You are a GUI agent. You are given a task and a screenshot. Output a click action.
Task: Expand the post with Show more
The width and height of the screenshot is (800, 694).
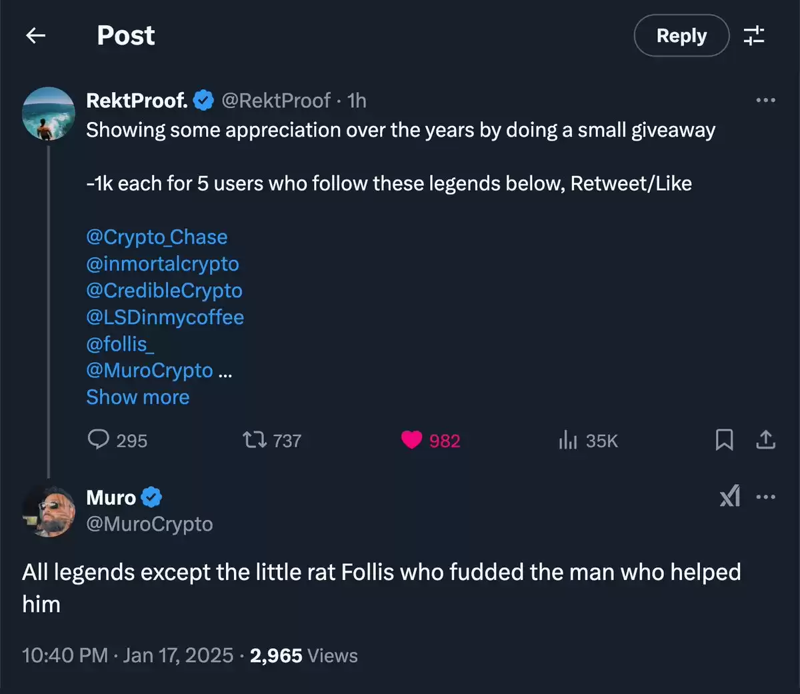tap(138, 397)
